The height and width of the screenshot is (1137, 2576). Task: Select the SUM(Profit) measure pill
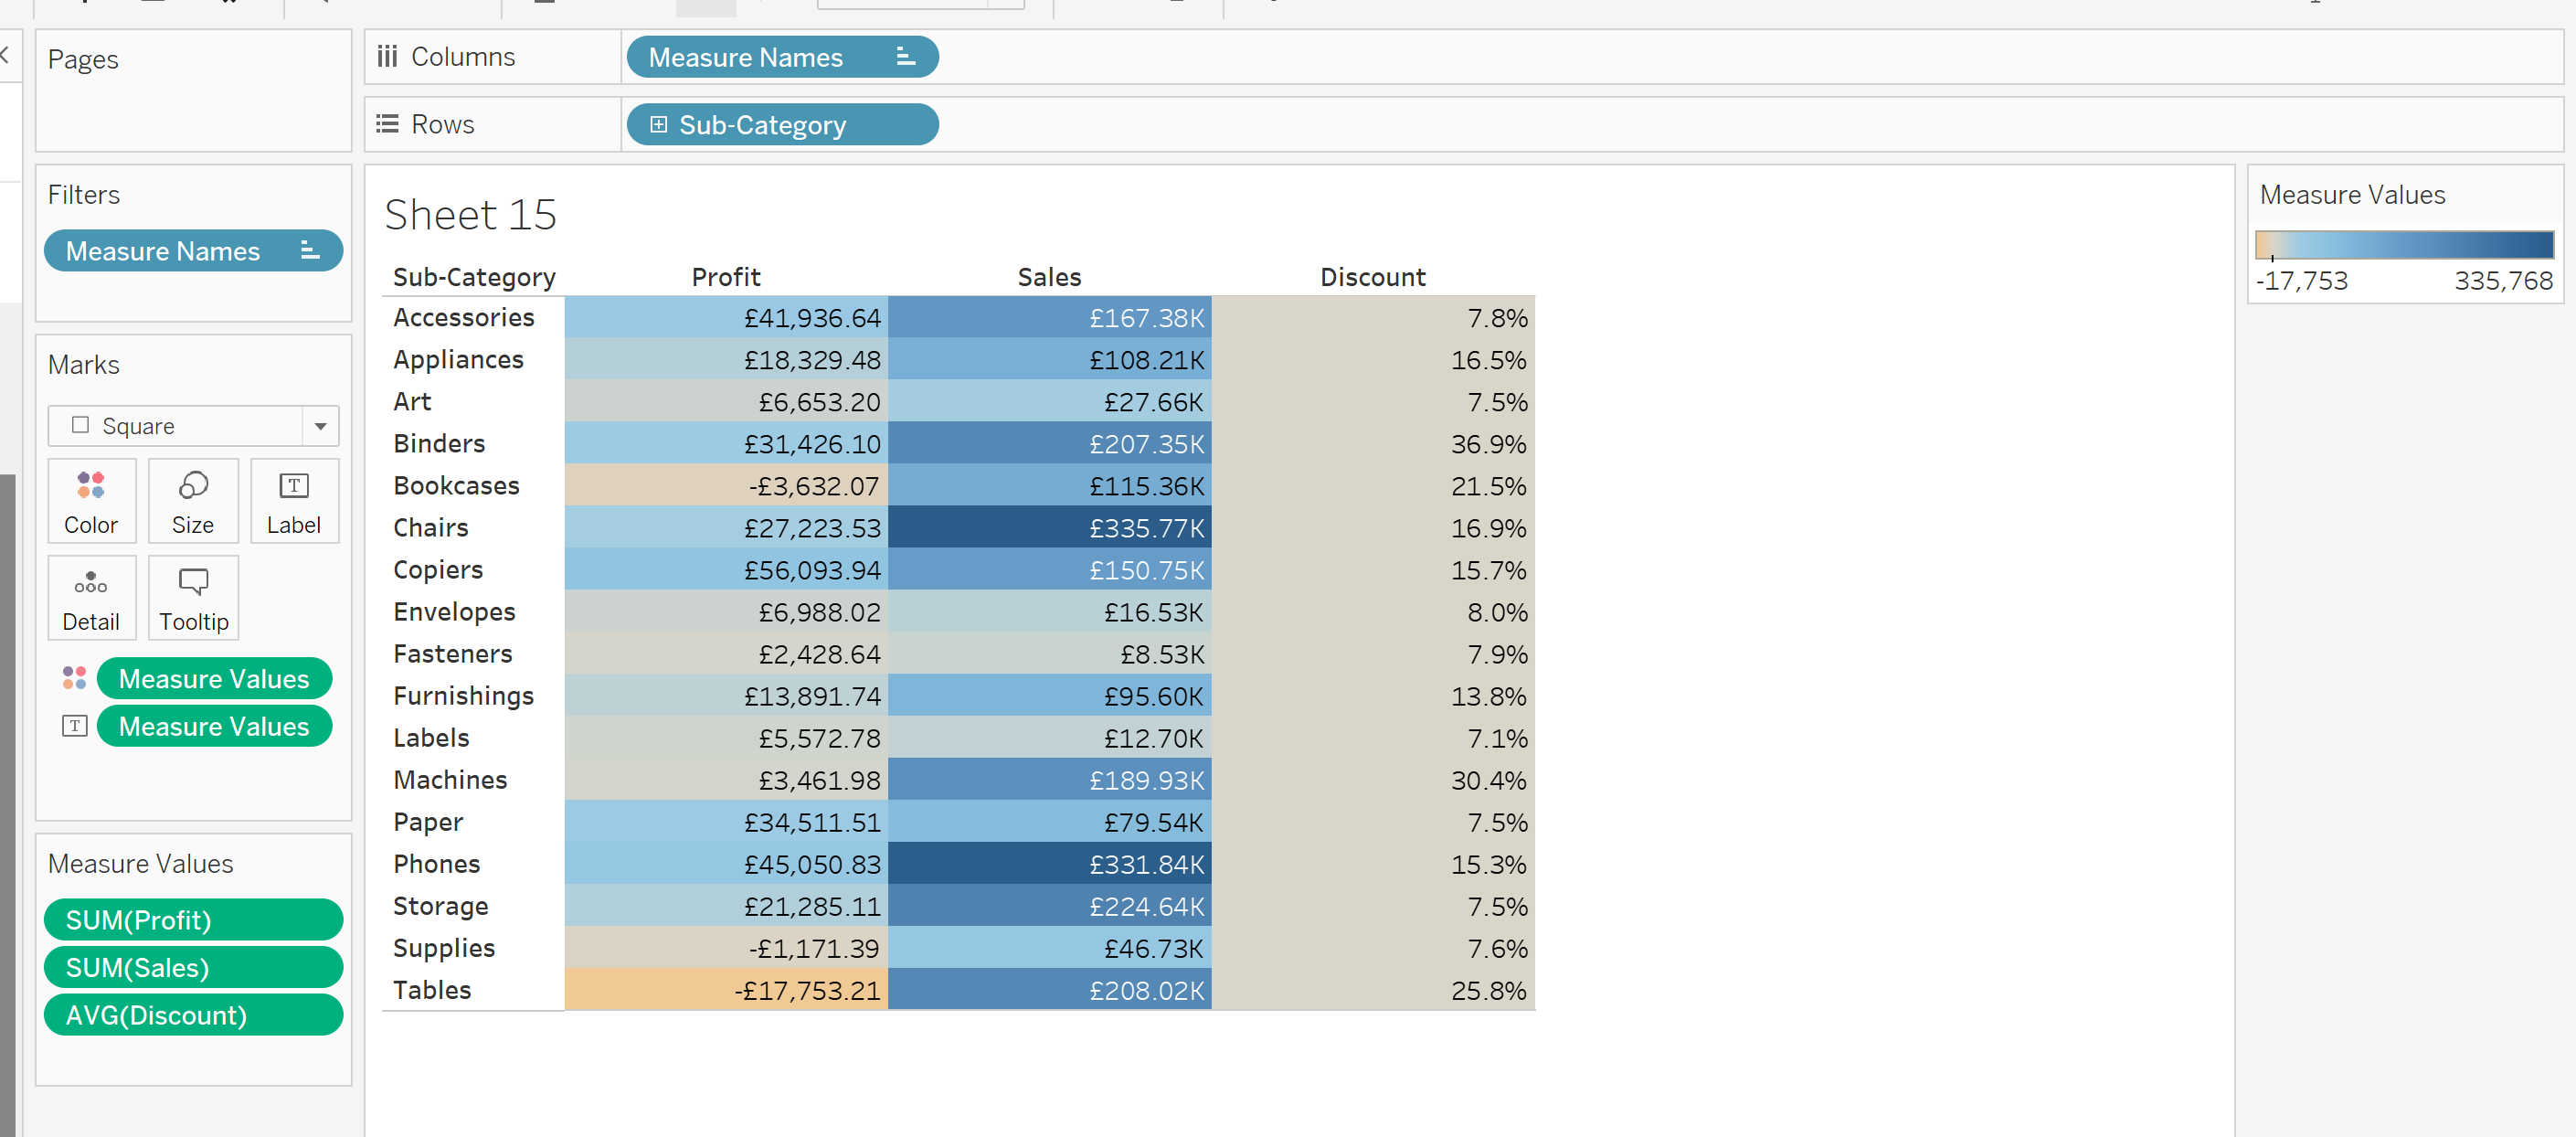pos(193,920)
